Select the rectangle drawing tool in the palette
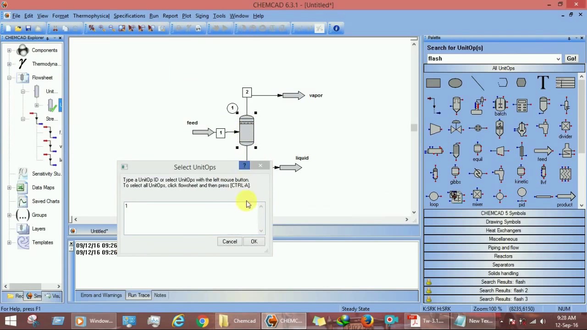The width and height of the screenshot is (587, 330). (x=433, y=83)
